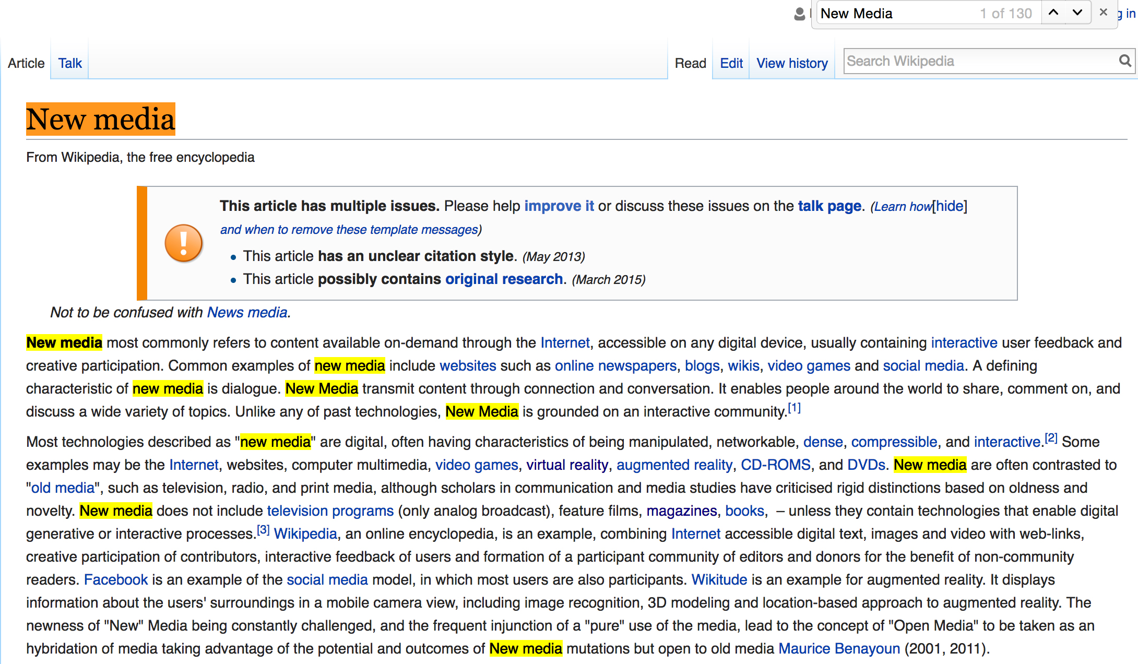Hide the multiple issues notice
The image size is (1138, 664).
pos(950,206)
